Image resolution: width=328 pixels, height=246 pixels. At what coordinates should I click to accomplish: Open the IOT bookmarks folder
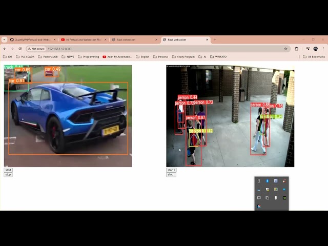8,57
